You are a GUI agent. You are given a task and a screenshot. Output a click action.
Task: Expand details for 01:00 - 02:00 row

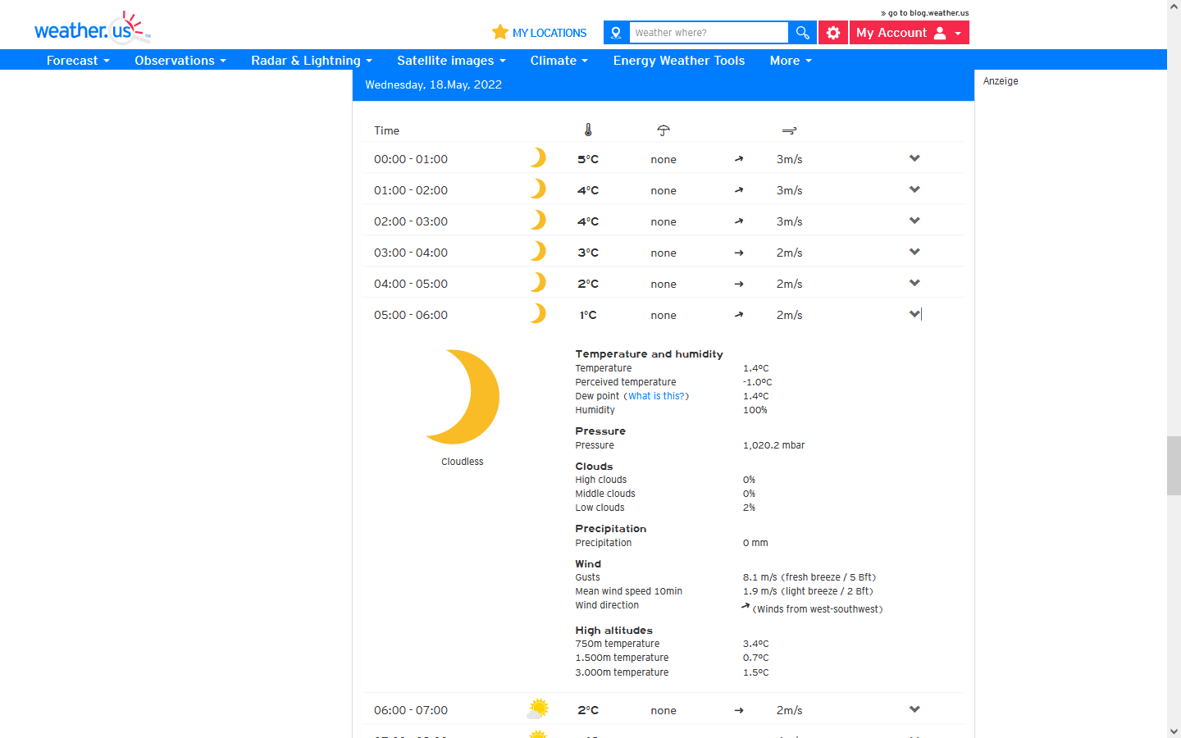(914, 189)
